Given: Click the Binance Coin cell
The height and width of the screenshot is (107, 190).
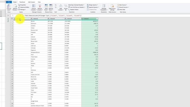Looking at the screenshot, I should [x=39, y=30].
